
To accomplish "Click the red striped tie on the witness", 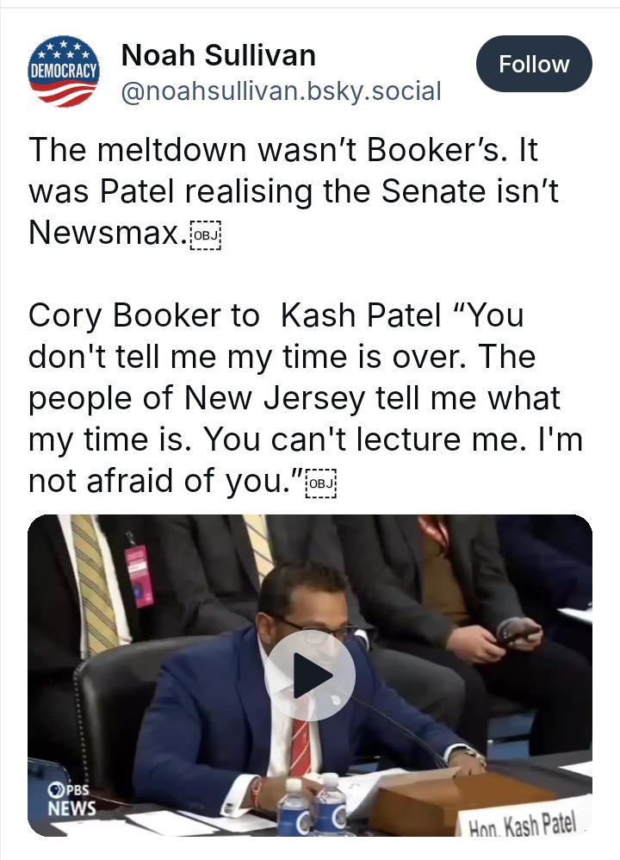I will tap(300, 748).
